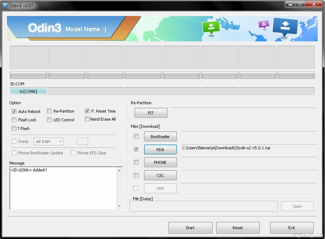Viewport: 325px width, 239px height.
Task: Enable the Re-Partition checkbox
Action: click(x=49, y=111)
